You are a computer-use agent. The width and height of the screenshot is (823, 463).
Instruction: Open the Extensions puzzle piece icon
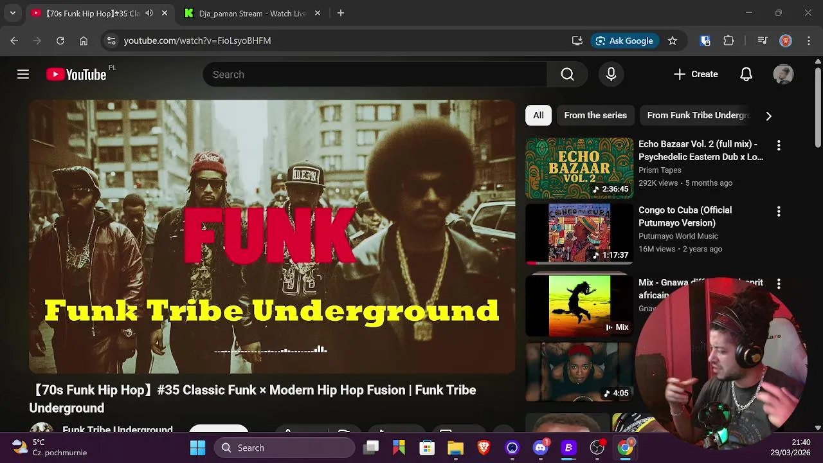coord(728,41)
